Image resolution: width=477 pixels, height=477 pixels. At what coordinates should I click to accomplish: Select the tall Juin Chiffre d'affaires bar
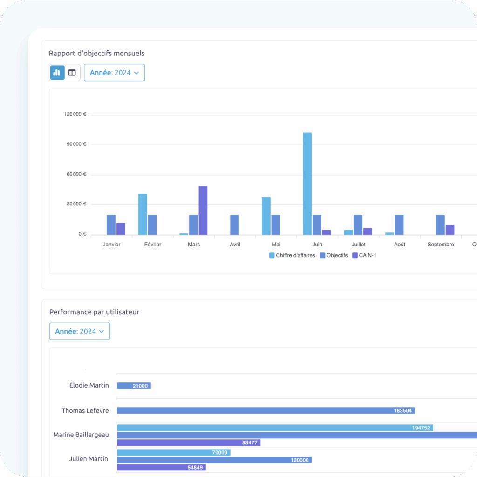click(x=307, y=184)
